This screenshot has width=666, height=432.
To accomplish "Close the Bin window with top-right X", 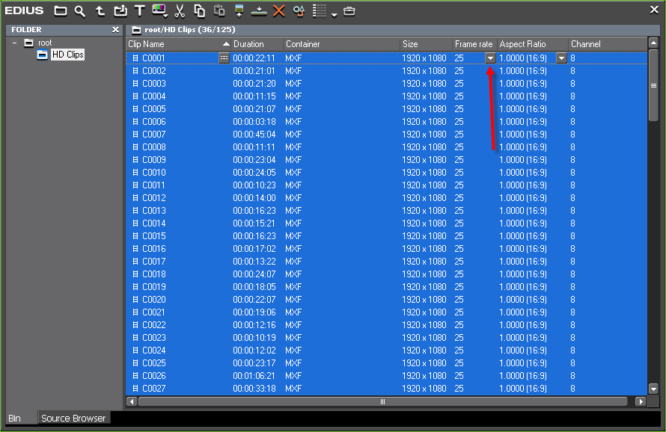I will [x=654, y=9].
